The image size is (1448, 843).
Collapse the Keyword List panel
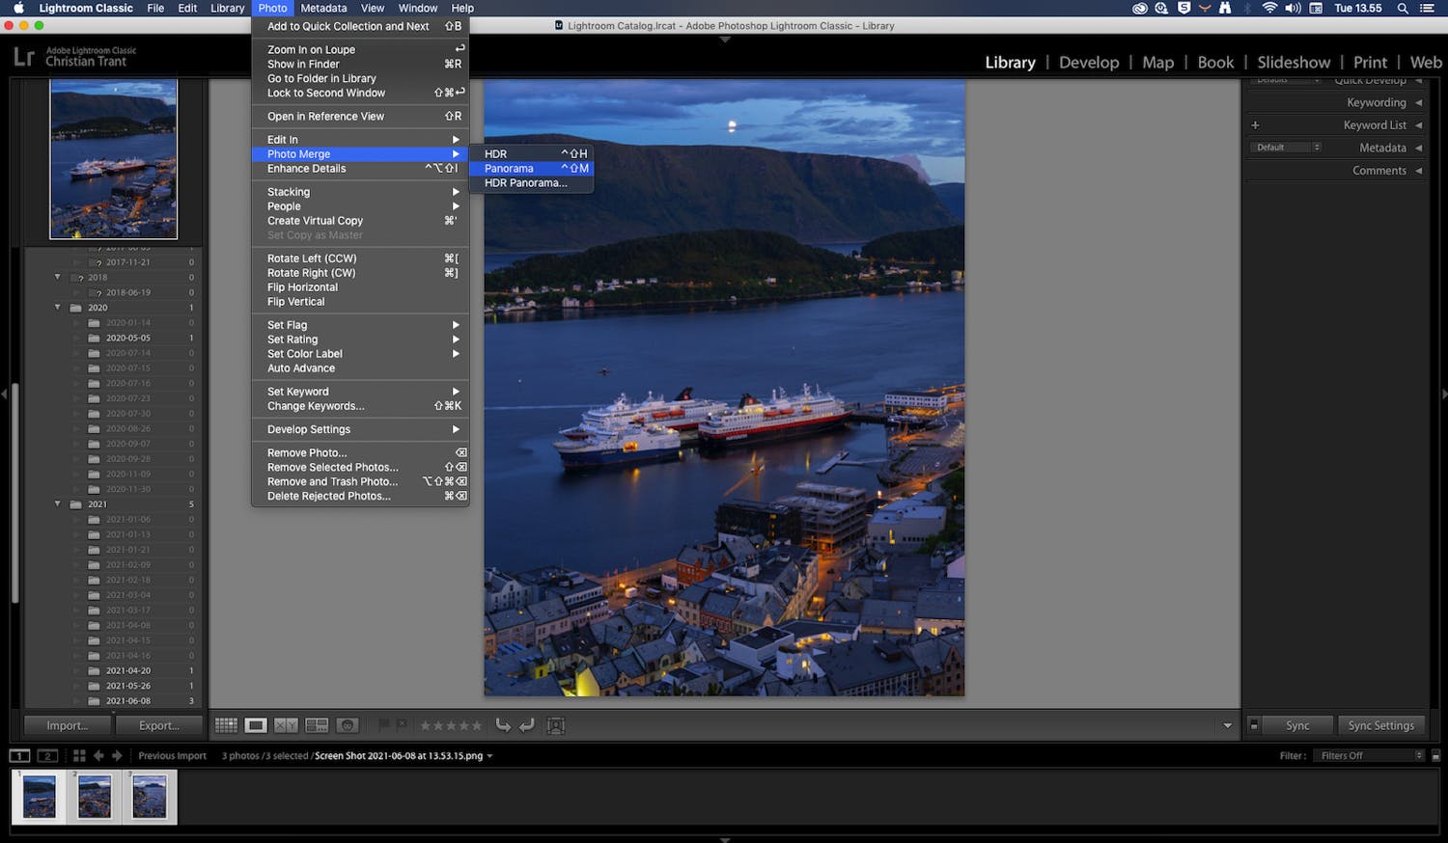point(1419,124)
